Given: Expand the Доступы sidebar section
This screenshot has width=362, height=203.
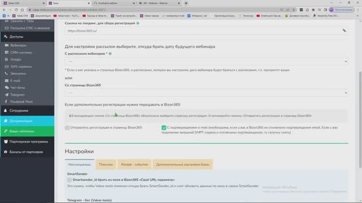Looking at the screenshot, I should 27,37.
